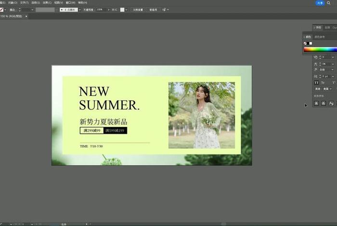Image resolution: width=337 pixels, height=226 pixels.
Task: Pick a color from the spectrum bar
Action: click(x=320, y=50)
